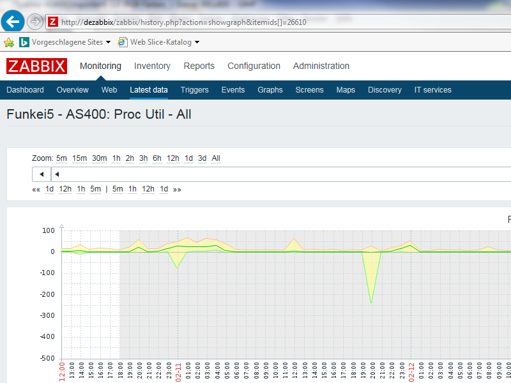Click the «« jump-to-start link
Viewport: 511px width, 383px height.
click(36, 190)
